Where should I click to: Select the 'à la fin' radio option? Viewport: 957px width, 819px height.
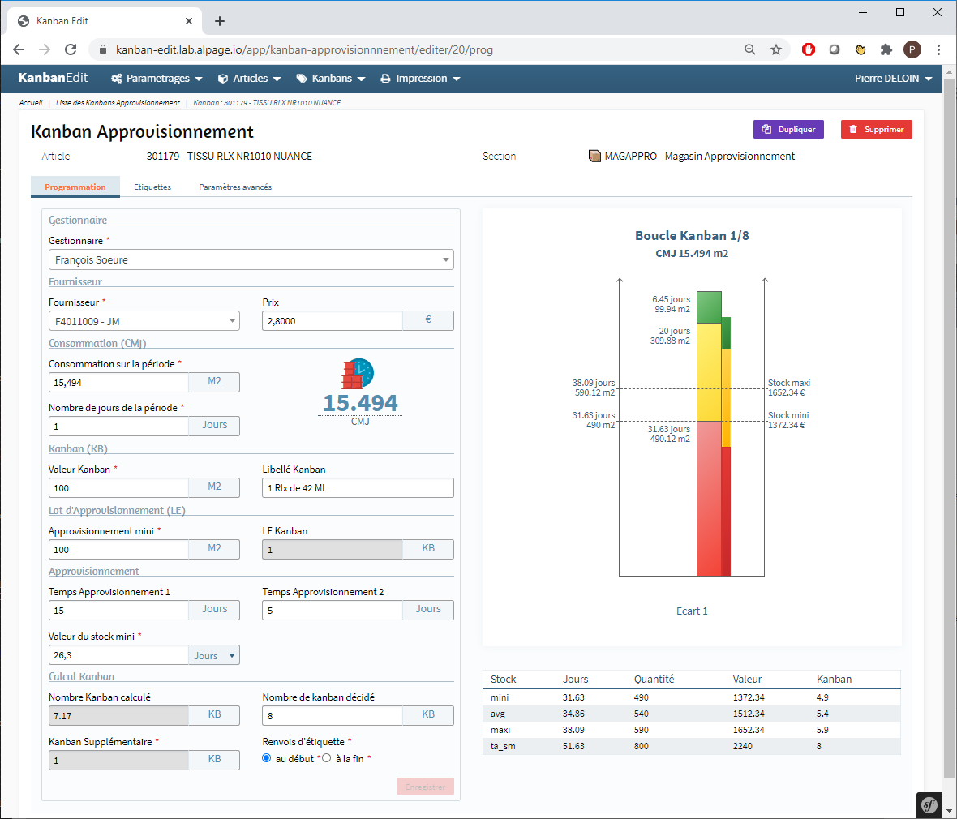(327, 758)
